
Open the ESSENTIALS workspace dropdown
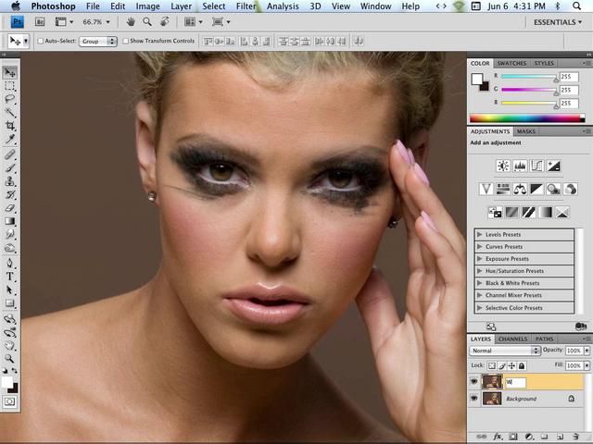[x=558, y=22]
